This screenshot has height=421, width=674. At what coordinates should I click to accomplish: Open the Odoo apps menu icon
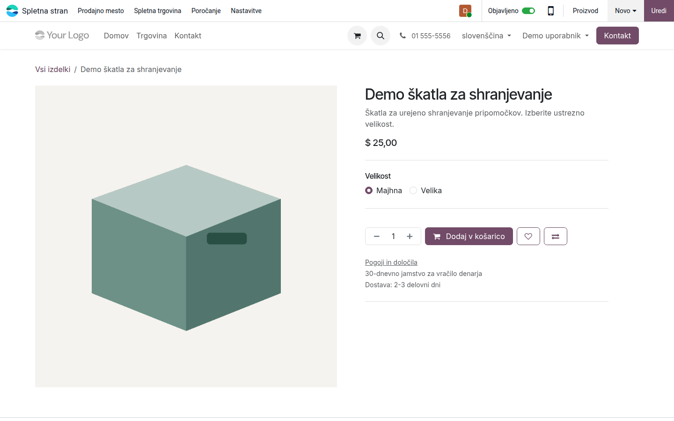tap(12, 11)
